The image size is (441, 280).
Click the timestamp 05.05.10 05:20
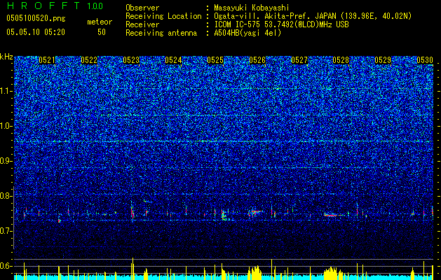point(36,32)
